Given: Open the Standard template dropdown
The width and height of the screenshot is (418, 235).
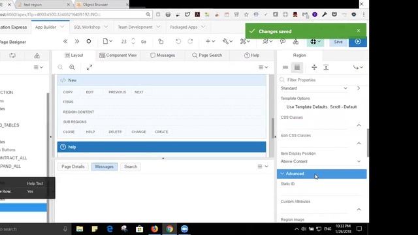Looking at the screenshot, I should 314,88.
